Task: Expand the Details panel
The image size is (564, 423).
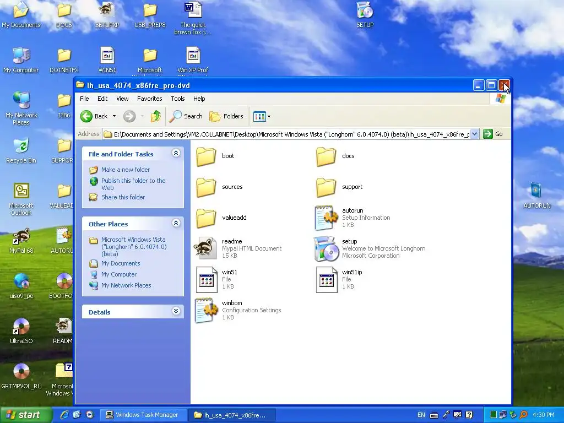Action: click(x=176, y=311)
